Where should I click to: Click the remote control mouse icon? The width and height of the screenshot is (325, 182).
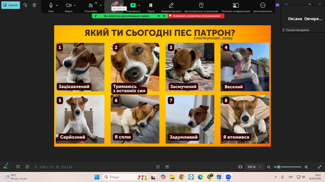coord(201,5)
